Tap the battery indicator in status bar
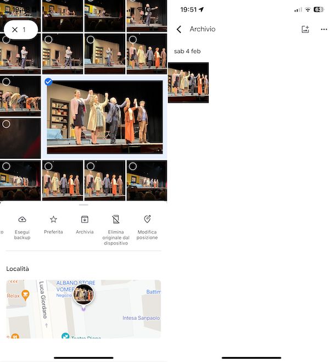The width and height of the screenshot is (335, 362). tap(319, 9)
